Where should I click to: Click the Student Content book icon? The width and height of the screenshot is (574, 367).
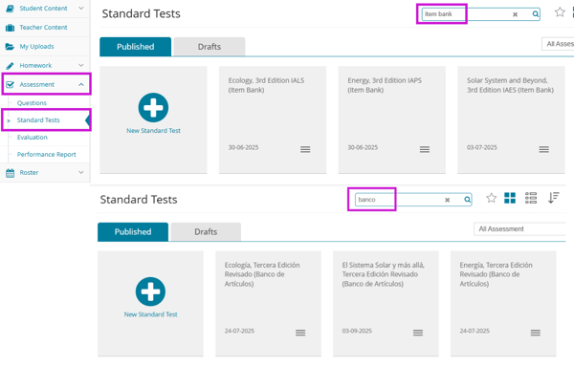click(10, 8)
